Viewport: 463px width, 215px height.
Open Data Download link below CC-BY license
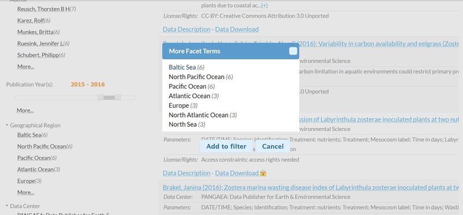tap(237, 29)
